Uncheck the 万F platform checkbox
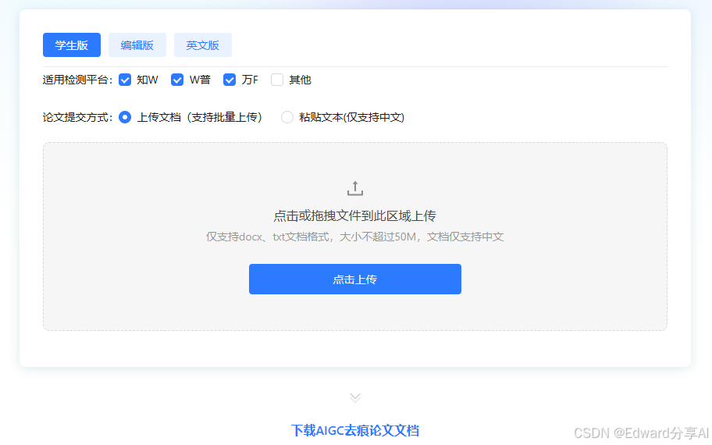Viewport: 712px width, 445px height. point(230,80)
